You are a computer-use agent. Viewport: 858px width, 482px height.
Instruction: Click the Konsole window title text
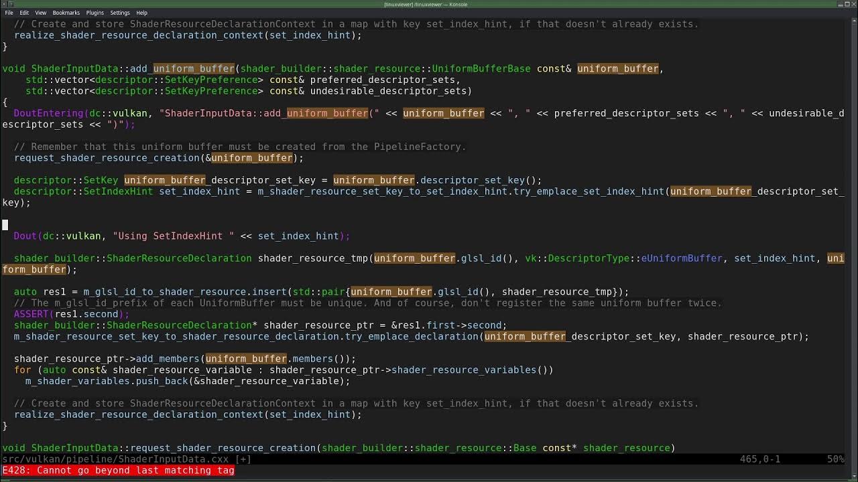pyautogui.click(x=426, y=4)
